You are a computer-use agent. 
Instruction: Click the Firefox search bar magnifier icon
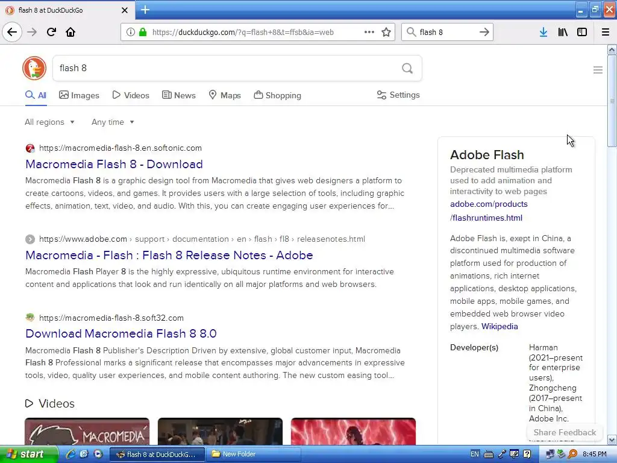point(411,32)
